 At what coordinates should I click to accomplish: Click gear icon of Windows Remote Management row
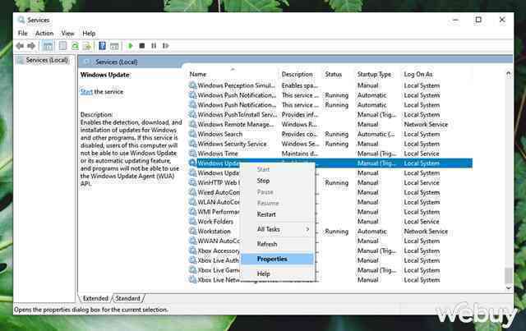coord(192,124)
